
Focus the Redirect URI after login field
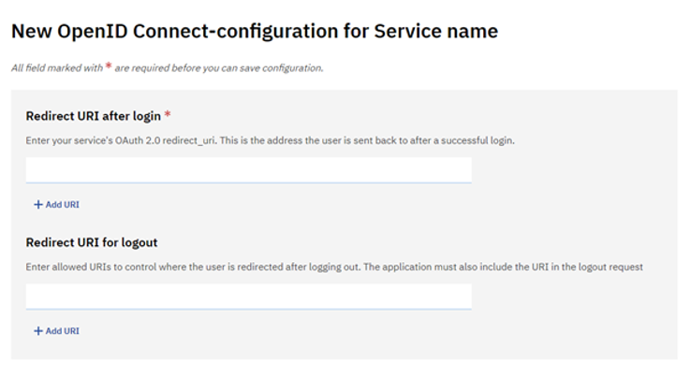point(249,170)
